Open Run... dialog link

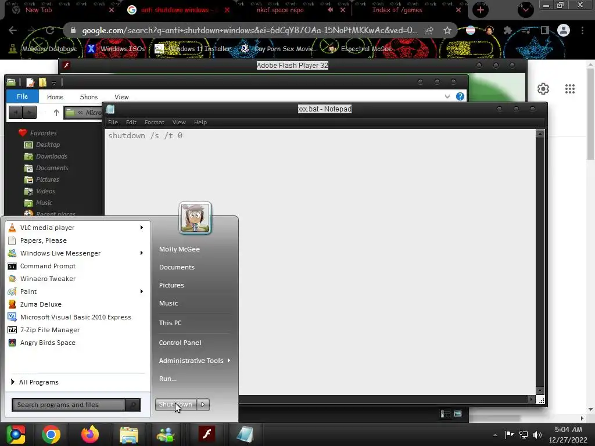coord(168,379)
